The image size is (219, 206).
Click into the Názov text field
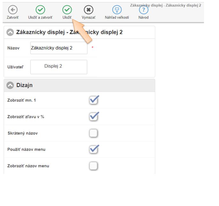tap(59, 48)
